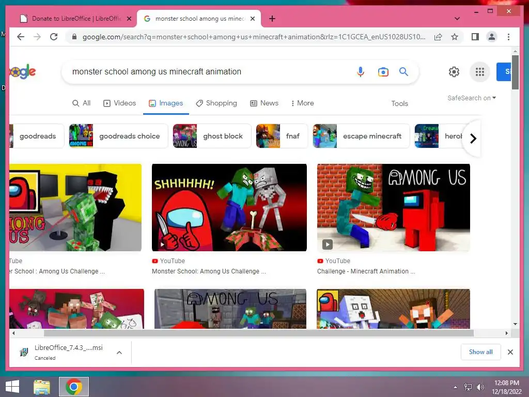
Task: Filter by fnaf chip
Action: [282, 136]
